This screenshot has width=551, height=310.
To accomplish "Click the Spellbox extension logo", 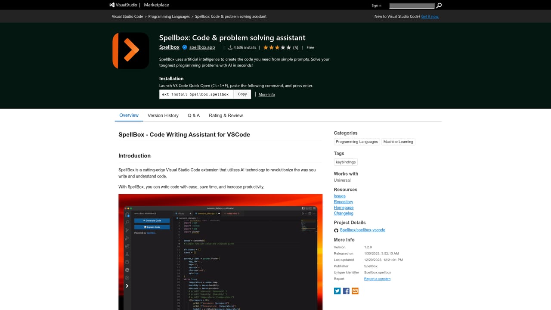I will pyautogui.click(x=130, y=51).
